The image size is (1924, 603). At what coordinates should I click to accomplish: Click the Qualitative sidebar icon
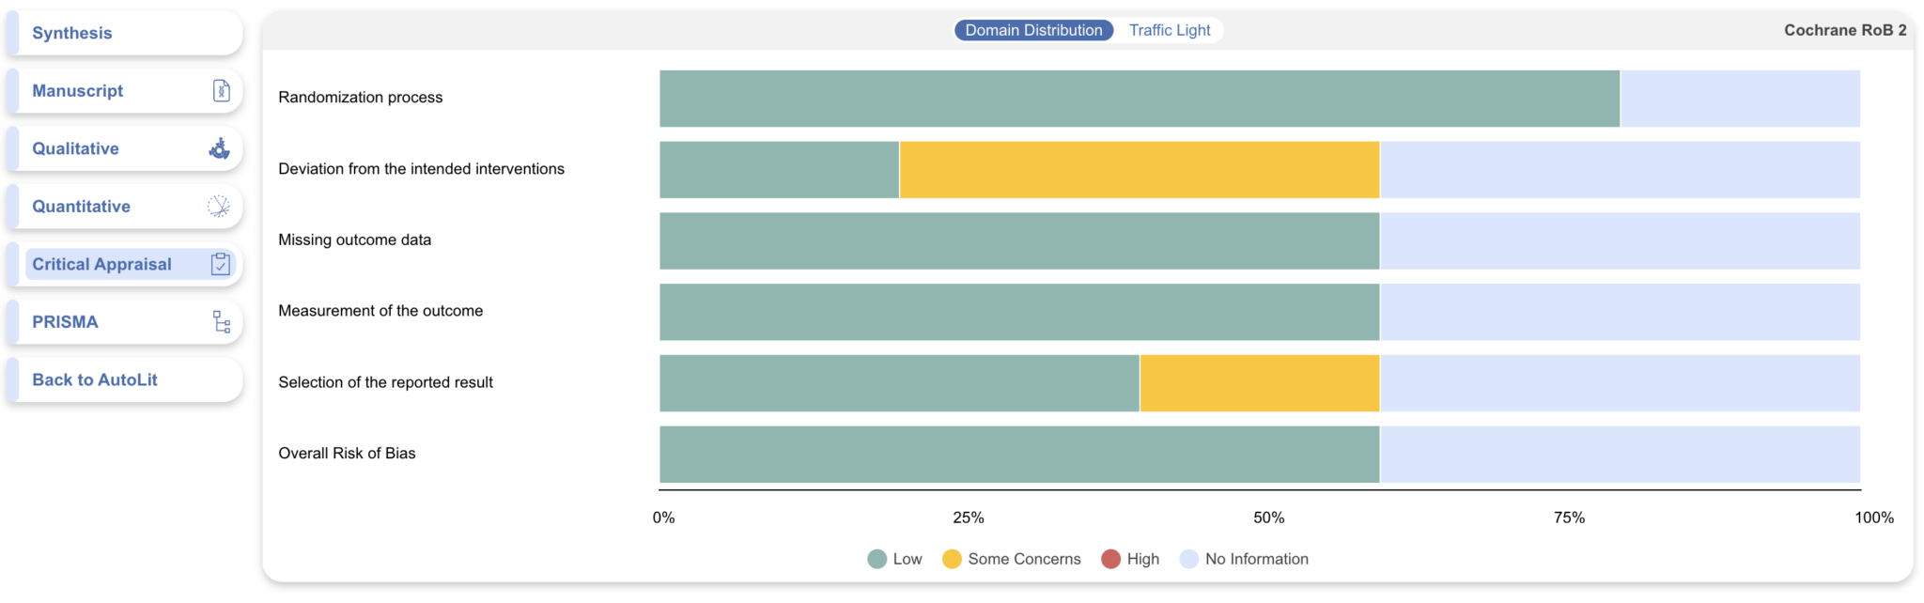pos(220,148)
